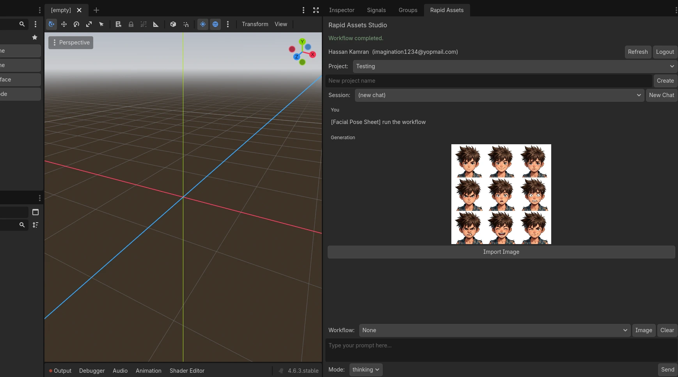
Task: Click the group selected nodes icon
Action: (144, 24)
